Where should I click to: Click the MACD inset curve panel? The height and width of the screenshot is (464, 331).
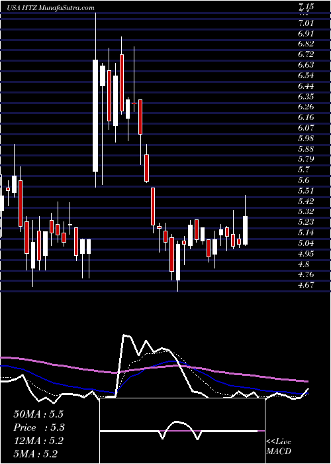pyautogui.click(x=182, y=431)
